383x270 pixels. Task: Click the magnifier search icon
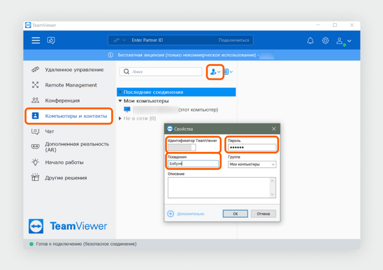[x=126, y=72]
